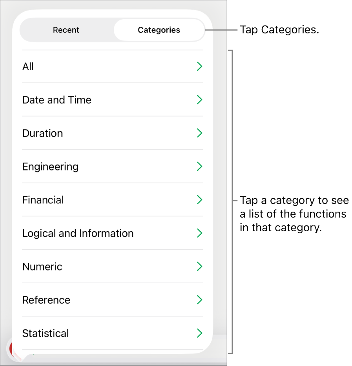
Task: Open the Logical and Information category
Action: [200, 233]
